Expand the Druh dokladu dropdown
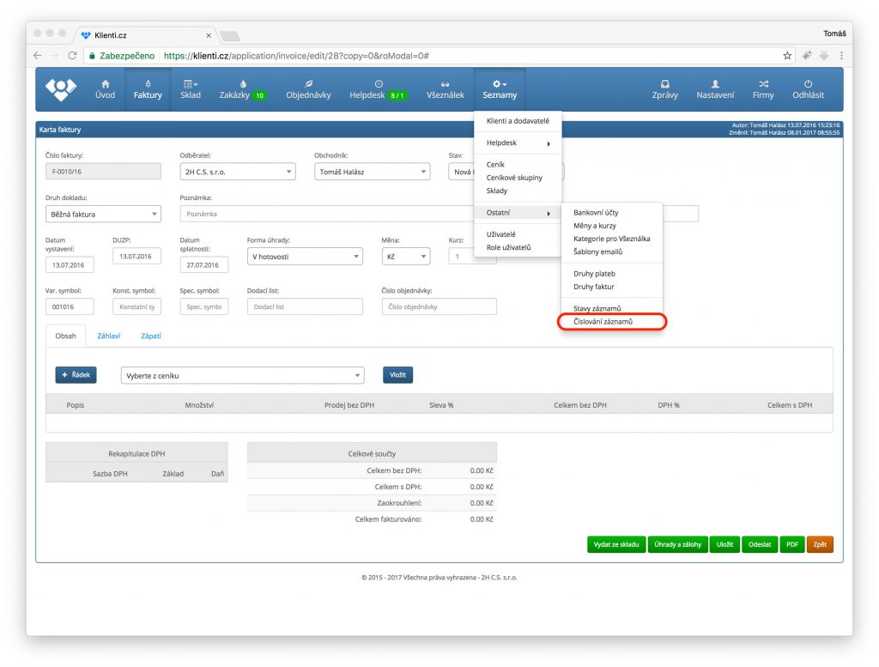Image resolution: width=879 pixels, height=667 pixels. [103, 214]
